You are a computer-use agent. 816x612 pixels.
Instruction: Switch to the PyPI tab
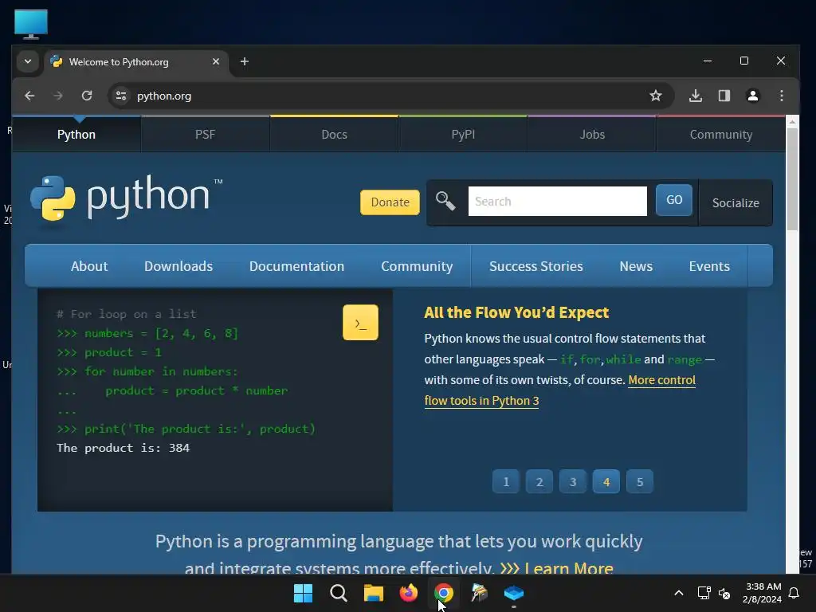click(x=463, y=134)
